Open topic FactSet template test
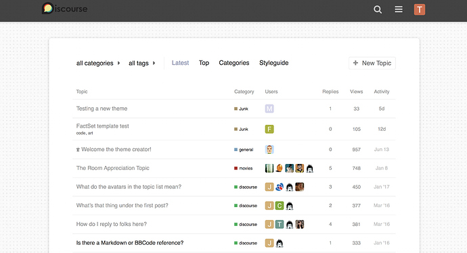Image resolution: width=467 pixels, height=253 pixels. tap(102, 126)
